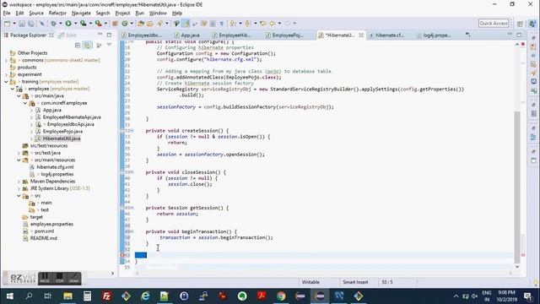Viewport: 540px width, 304px height.
Task: Open Chrome from the taskbar
Action: (281, 296)
